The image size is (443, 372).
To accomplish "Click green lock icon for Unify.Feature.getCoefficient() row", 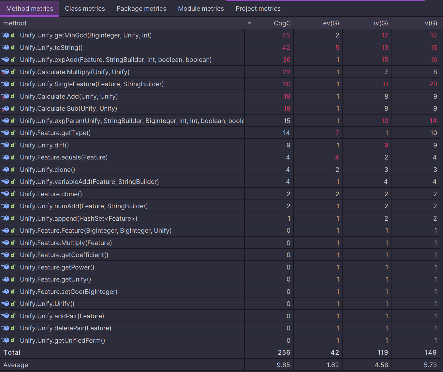I will click(13, 255).
